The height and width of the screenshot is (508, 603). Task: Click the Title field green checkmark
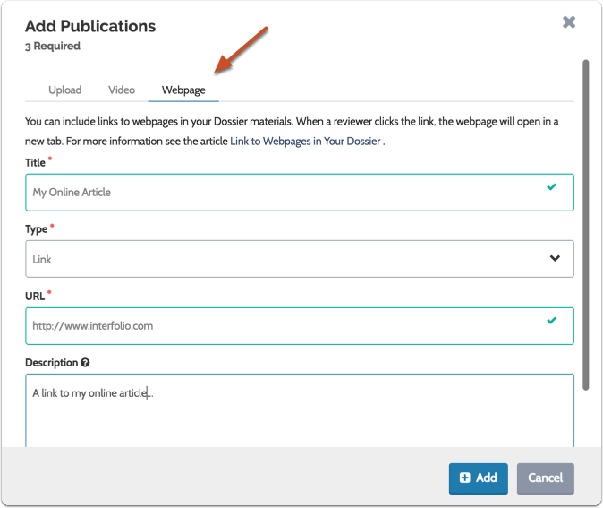[x=551, y=186]
